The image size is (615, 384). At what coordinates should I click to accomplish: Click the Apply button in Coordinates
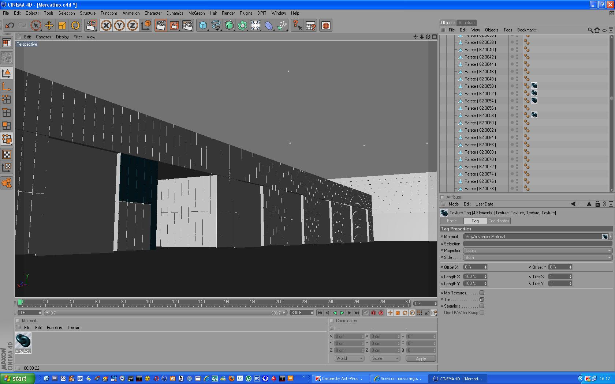point(421,359)
